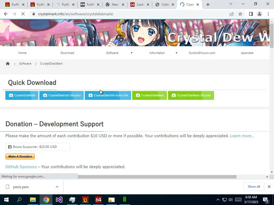Click the vertical page scrollbar
Viewport: 274px width, 205px height.
point(272,36)
